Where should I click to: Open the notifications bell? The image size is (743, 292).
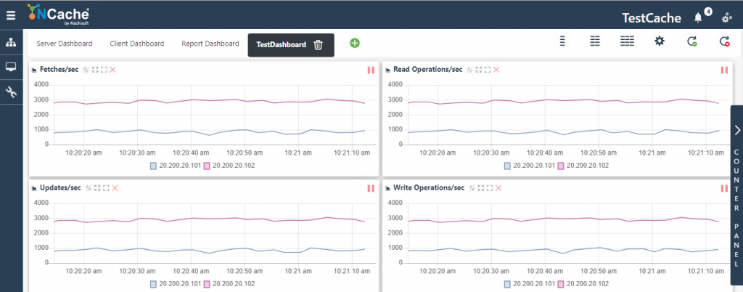click(698, 17)
